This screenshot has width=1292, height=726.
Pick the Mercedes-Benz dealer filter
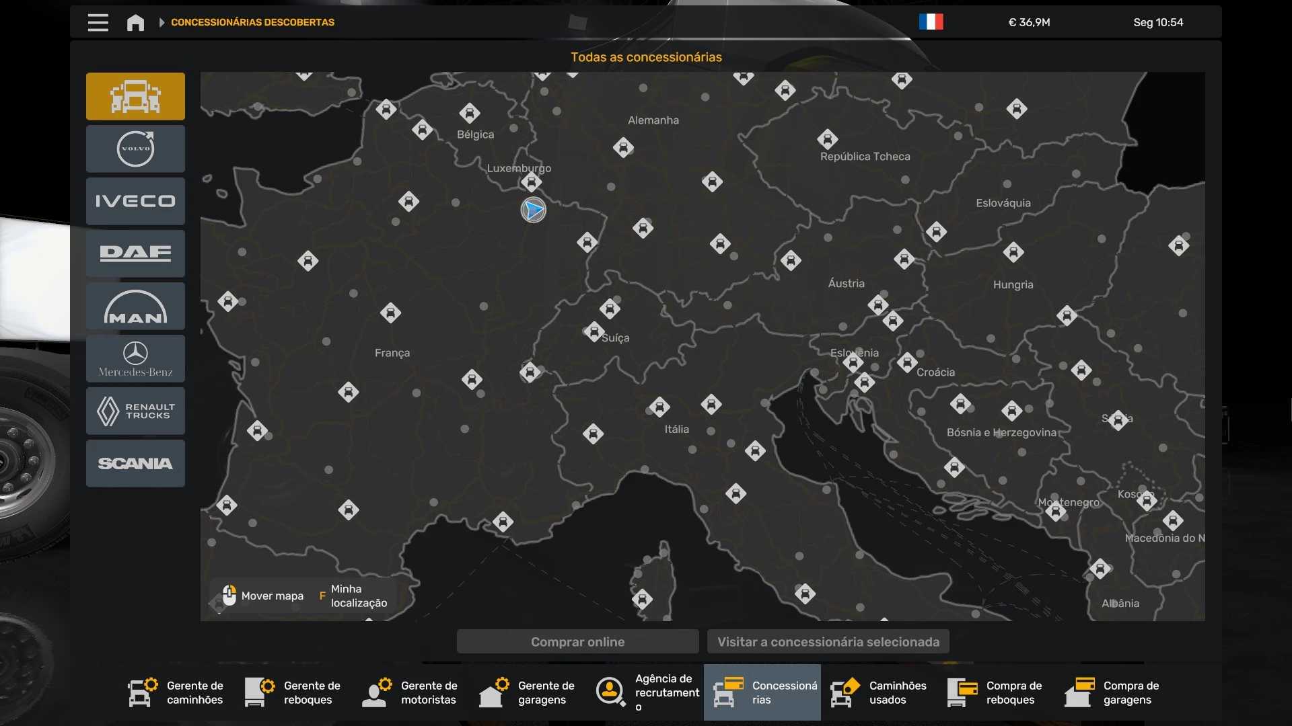pyautogui.click(x=135, y=358)
